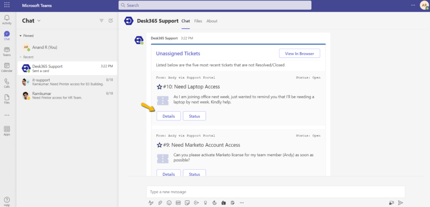Open Status for ticket #10
Image resolution: width=430 pixels, height=207 pixels.
(194, 116)
